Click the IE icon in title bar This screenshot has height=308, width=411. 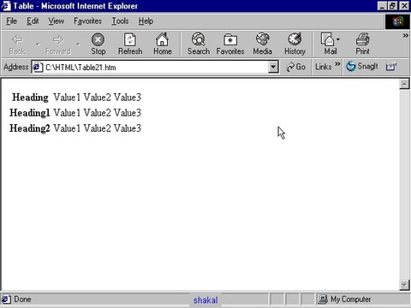point(6,6)
